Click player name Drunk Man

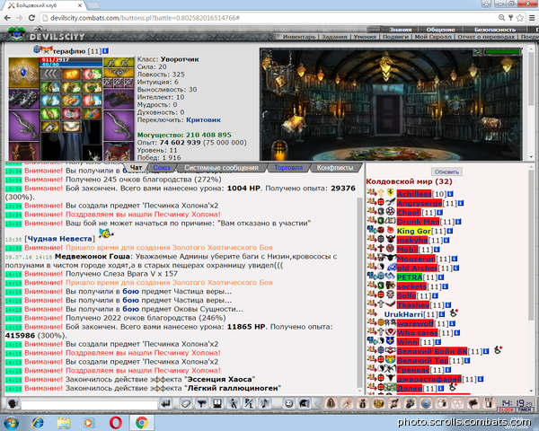418,222
